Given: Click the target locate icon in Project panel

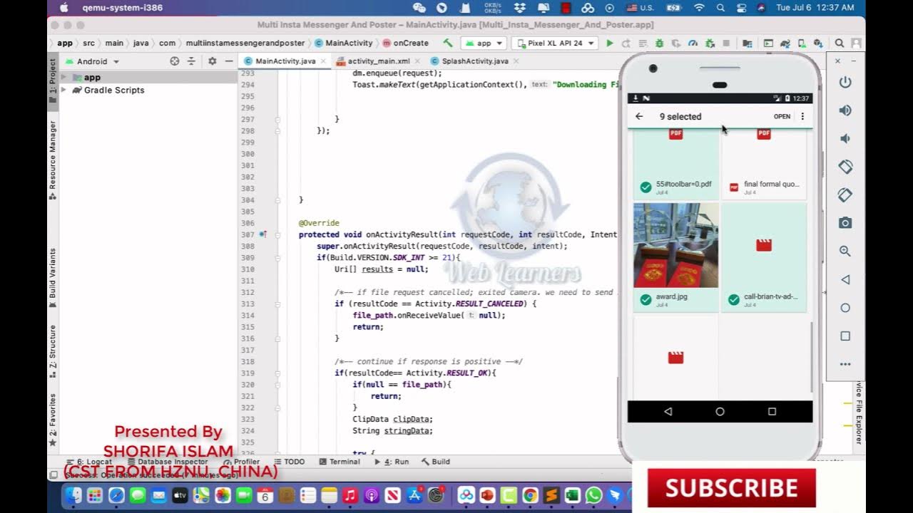Looking at the screenshot, I should 175,61.
